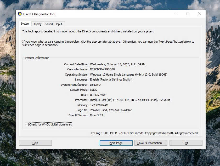Viewport: 220px width, 166px height.
Task: Open the Sound tab
Action: pos(49,24)
